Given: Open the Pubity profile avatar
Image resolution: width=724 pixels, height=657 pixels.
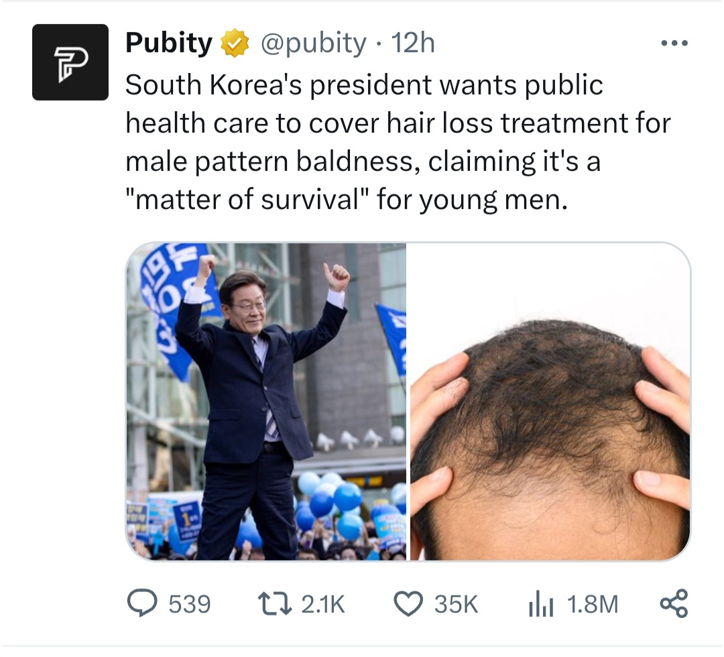Looking at the screenshot, I should (70, 62).
